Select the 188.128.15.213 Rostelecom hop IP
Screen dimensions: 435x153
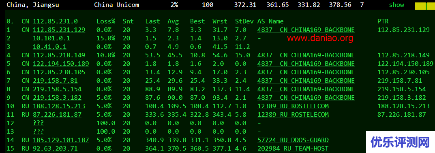tap(59, 106)
